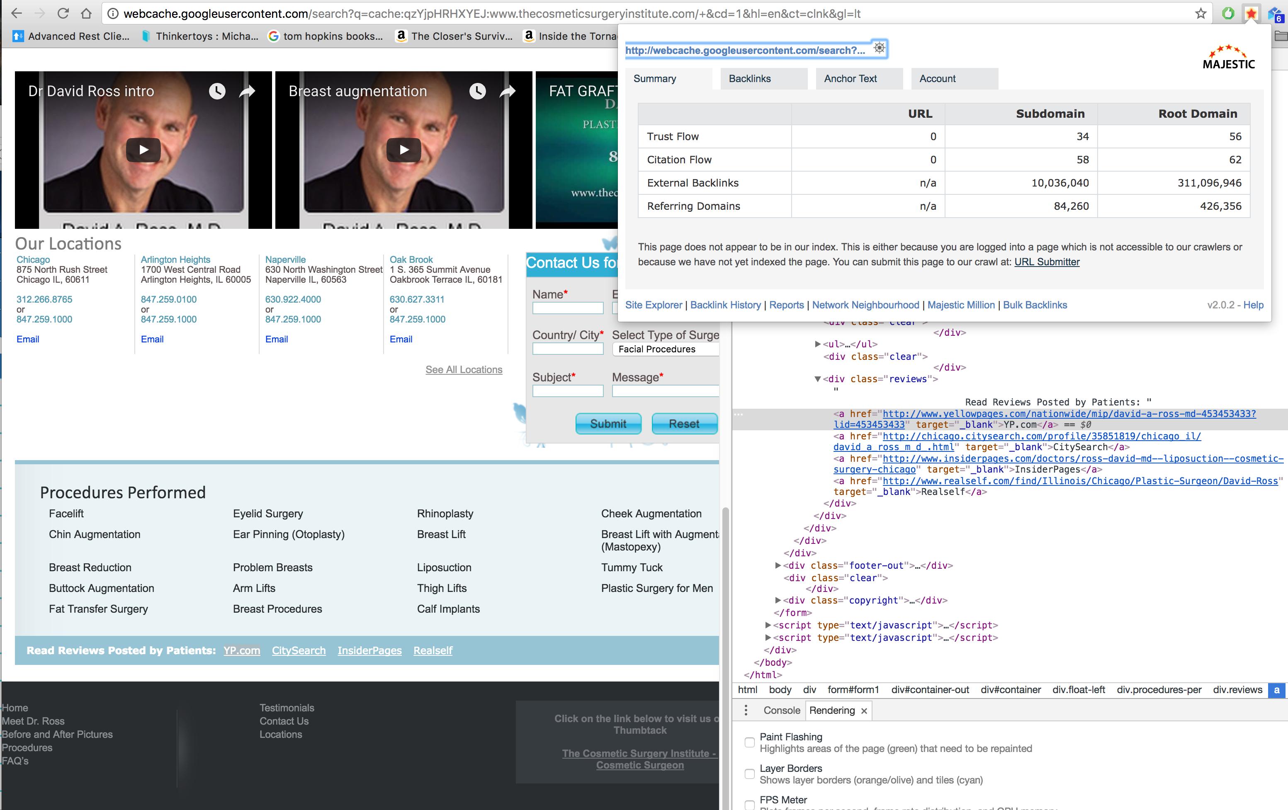Enable the FPS Meter checkbox
The width and height of the screenshot is (1288, 810).
pyautogui.click(x=750, y=805)
